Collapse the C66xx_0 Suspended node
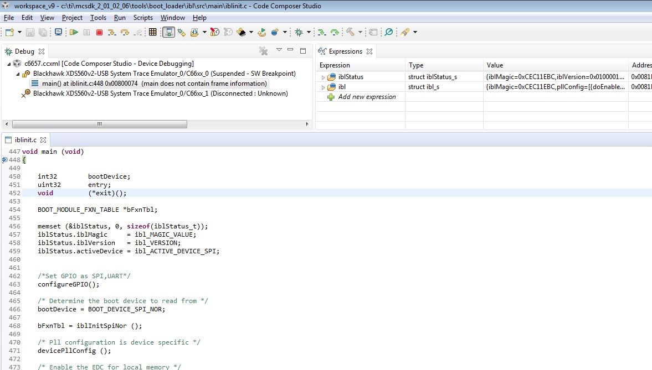The image size is (652, 370). pos(18,74)
